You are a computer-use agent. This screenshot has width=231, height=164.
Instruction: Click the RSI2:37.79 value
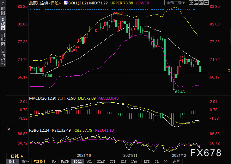pos(83,130)
